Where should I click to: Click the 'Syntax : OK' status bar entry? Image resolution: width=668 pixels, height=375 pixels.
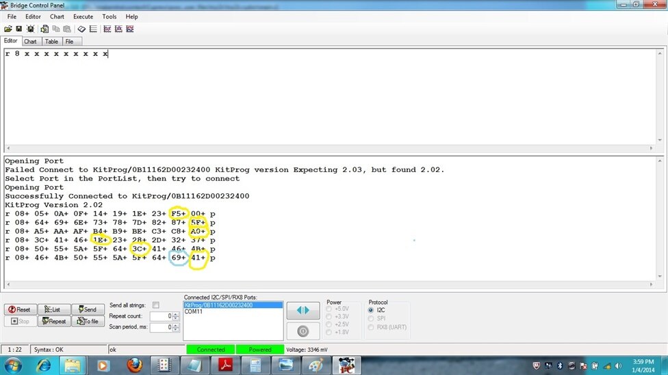tap(49, 350)
